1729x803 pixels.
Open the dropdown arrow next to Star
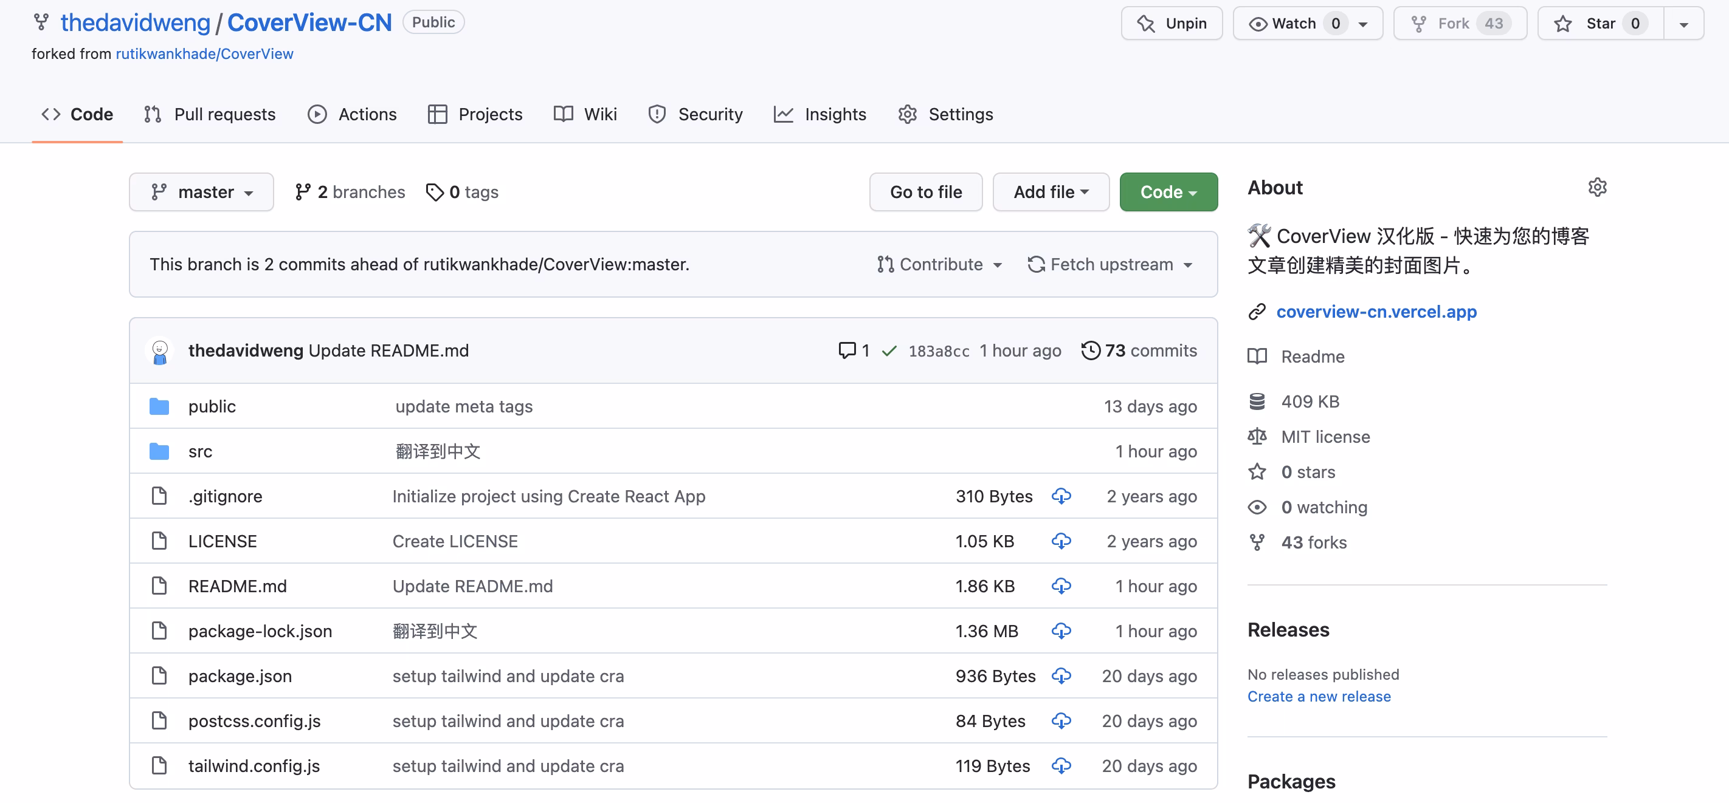1683,24
